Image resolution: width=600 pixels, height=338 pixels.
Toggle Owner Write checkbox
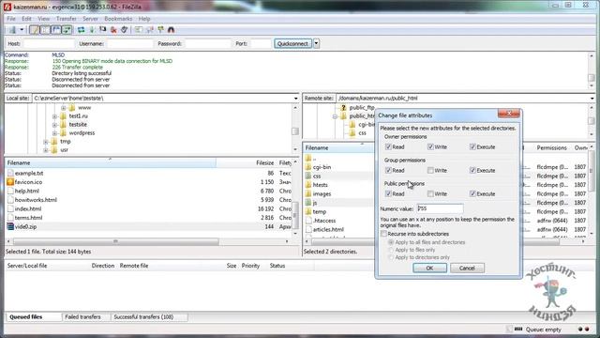pyautogui.click(x=430, y=146)
